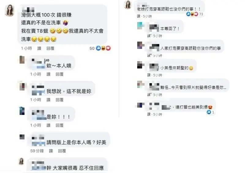Click the 1小時 timestamp under top comment
The height and width of the screenshot is (173, 245).
point(26,48)
